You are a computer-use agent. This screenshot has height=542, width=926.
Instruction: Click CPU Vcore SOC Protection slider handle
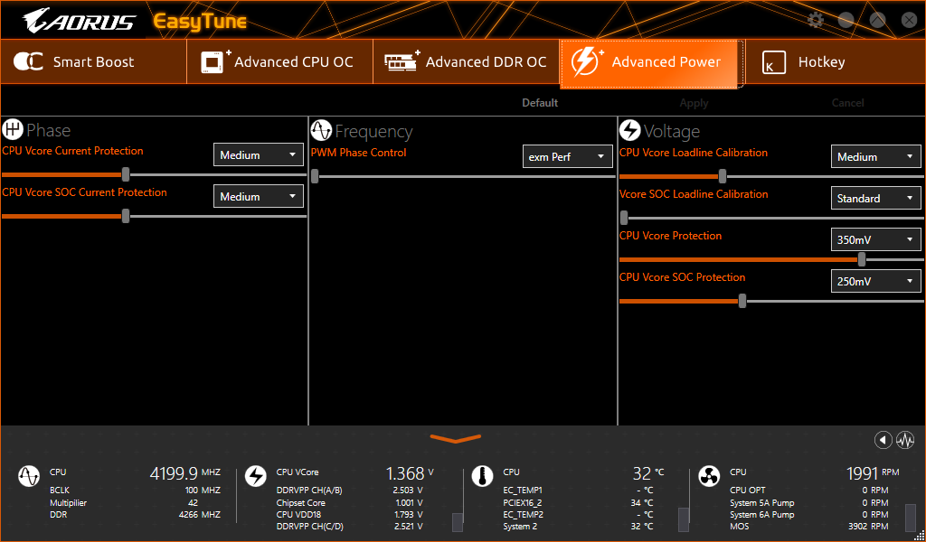742,301
